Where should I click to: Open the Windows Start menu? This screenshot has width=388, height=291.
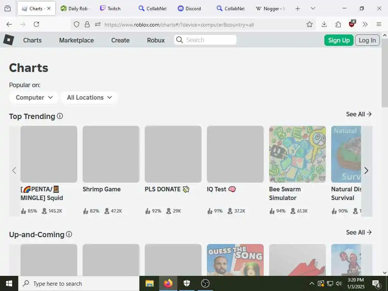tap(9, 283)
